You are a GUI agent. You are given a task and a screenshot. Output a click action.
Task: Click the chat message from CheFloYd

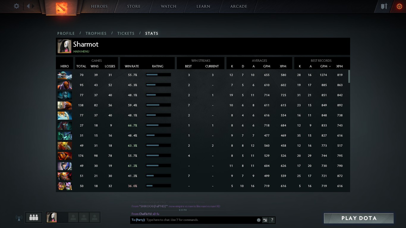(145, 214)
